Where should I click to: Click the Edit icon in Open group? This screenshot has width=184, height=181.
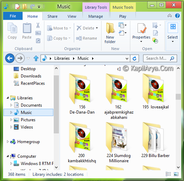[156, 33]
